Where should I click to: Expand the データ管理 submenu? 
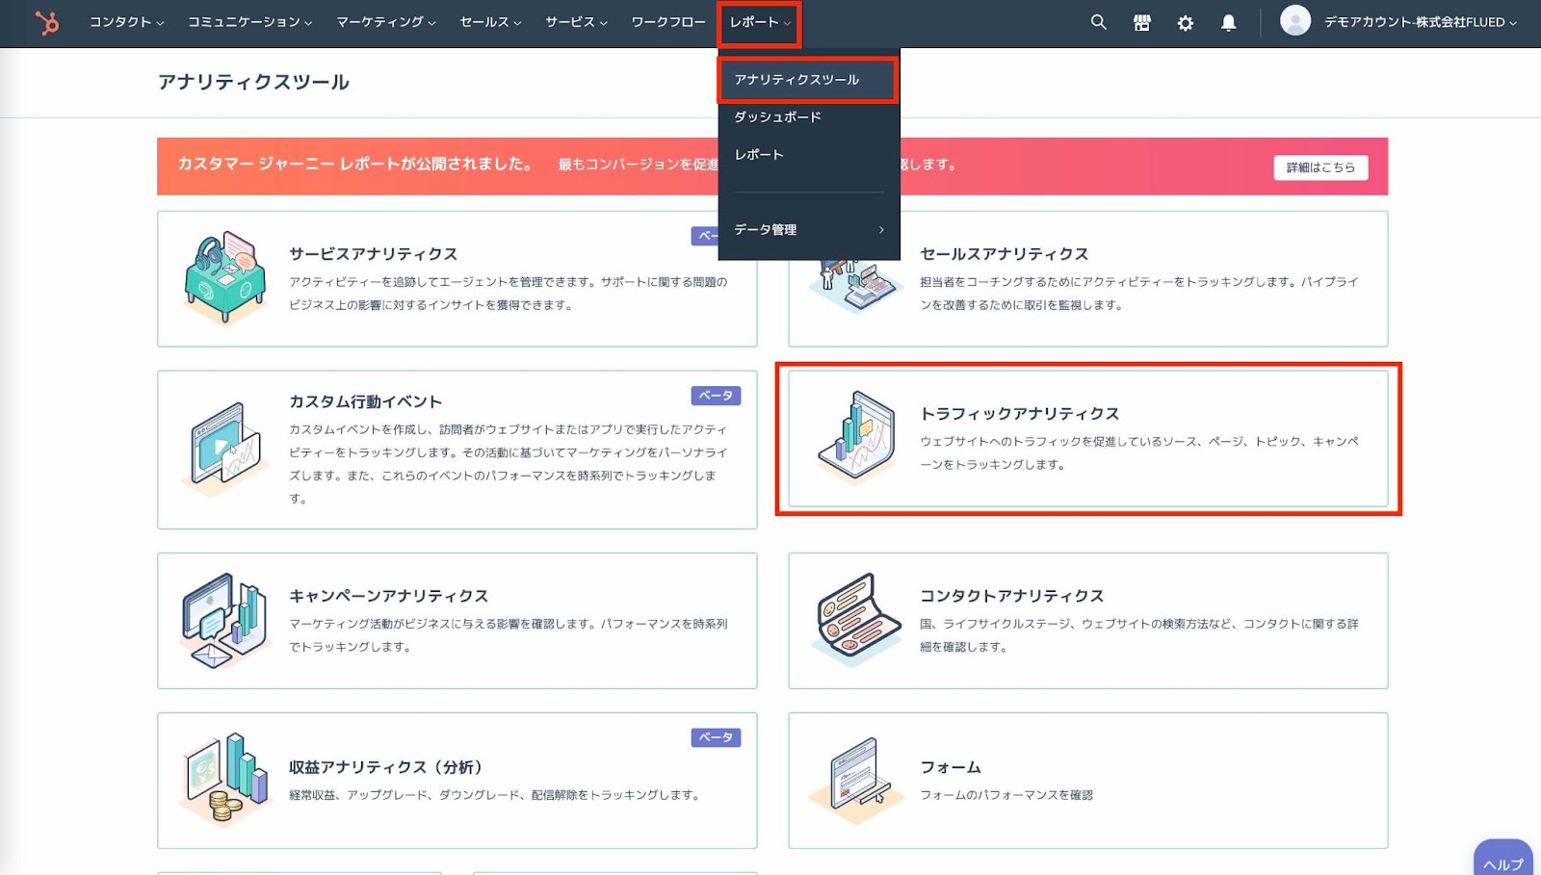point(809,230)
